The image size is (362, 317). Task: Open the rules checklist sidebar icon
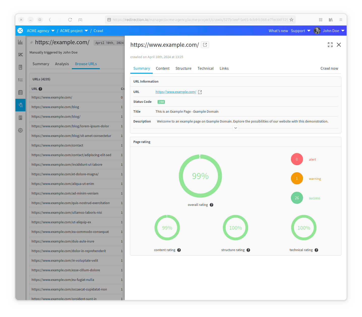pyautogui.click(x=20, y=80)
